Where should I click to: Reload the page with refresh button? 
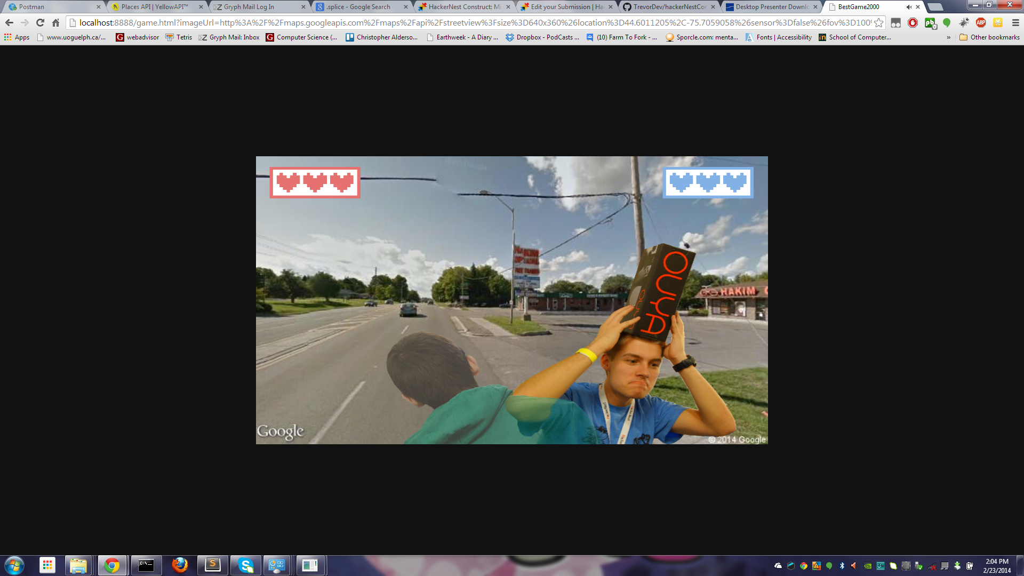pyautogui.click(x=40, y=22)
